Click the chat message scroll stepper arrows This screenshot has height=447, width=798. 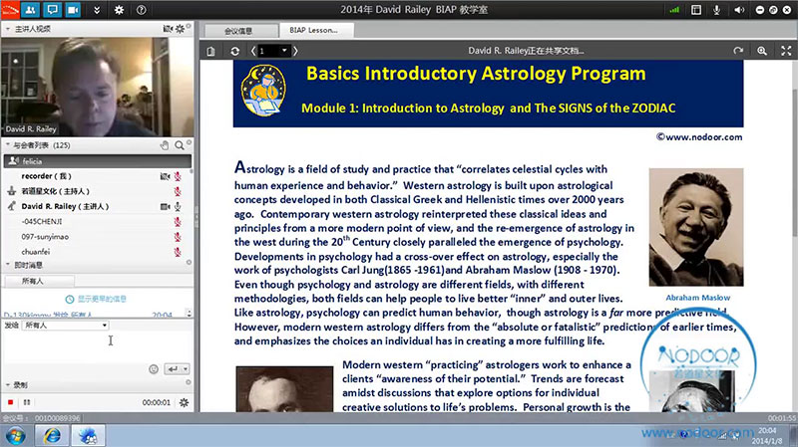click(x=189, y=313)
